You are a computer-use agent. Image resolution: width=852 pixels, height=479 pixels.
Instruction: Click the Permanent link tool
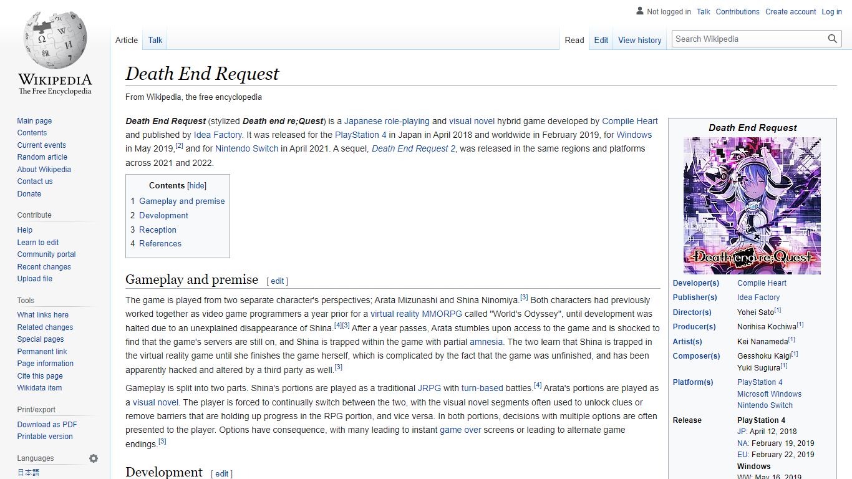point(42,352)
